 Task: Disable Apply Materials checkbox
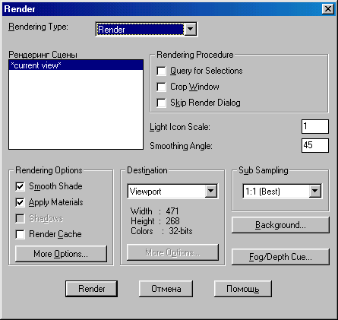coord(20,202)
